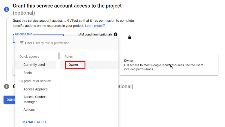Follow the Learn more link

click(x=93, y=26)
